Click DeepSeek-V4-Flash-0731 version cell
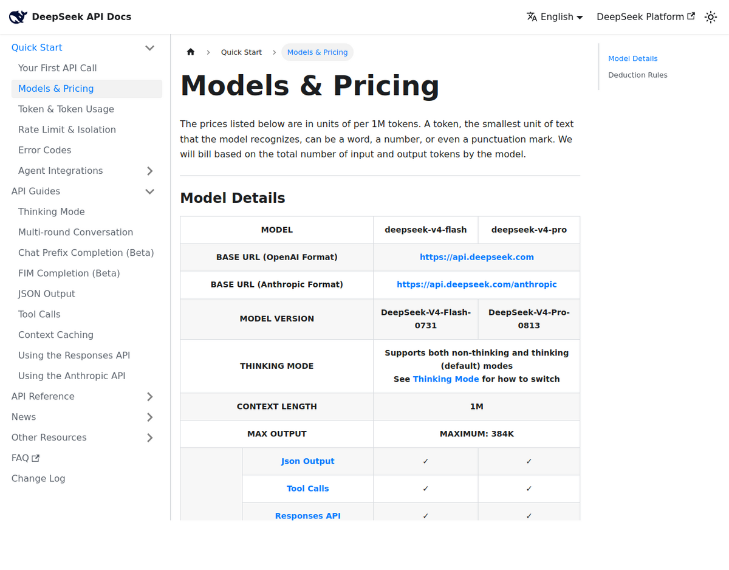Image resolution: width=729 pixels, height=570 pixels. tap(426, 319)
